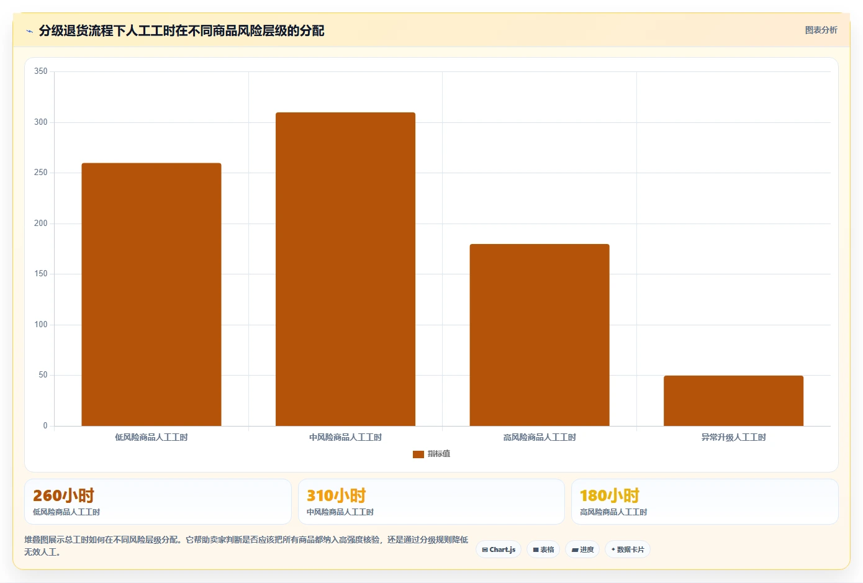Image resolution: width=863 pixels, height=583 pixels.
Task: Click the 指标值 legend label
Action: click(x=439, y=454)
